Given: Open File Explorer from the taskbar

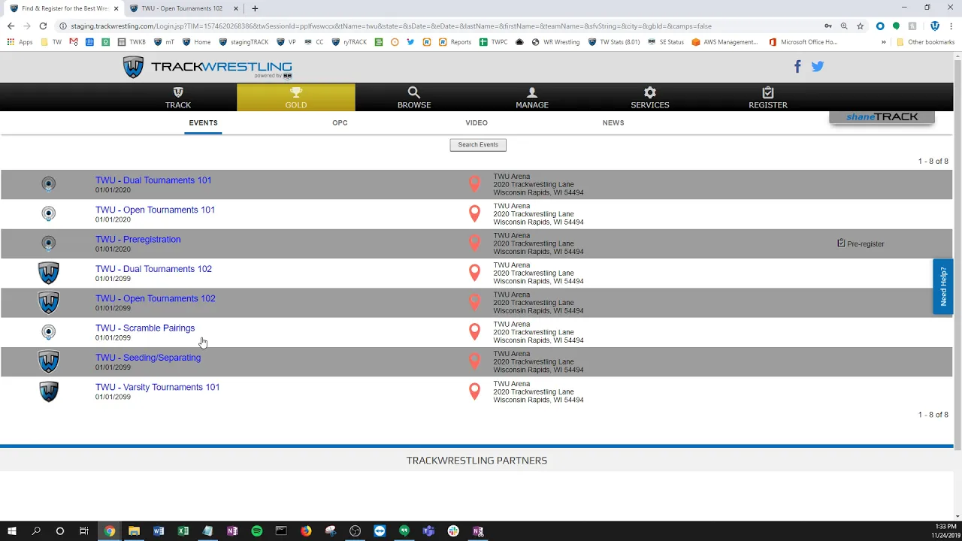Looking at the screenshot, I should click(x=134, y=531).
